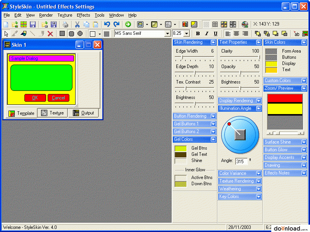
Task: Expand the Button Rendering panel
Action: coord(213,116)
